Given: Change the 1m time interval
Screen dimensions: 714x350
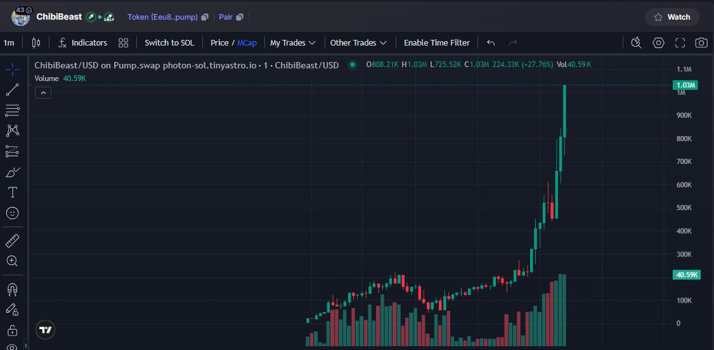Looking at the screenshot, I should [9, 43].
